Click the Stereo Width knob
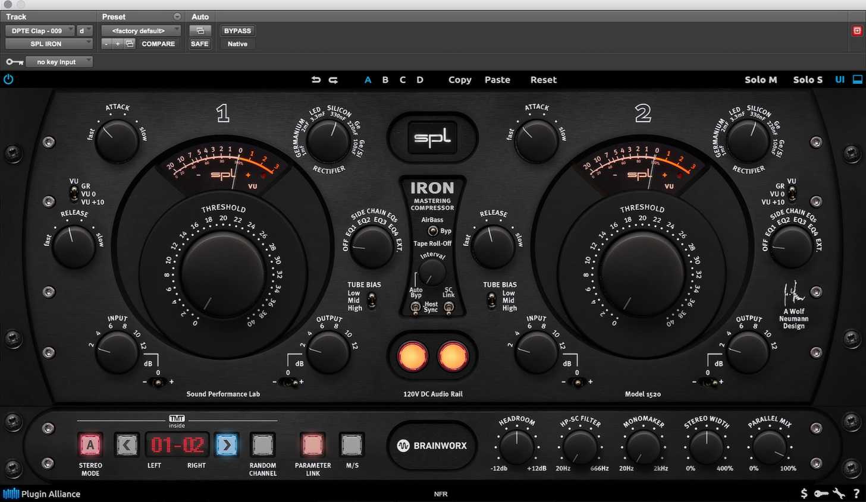This screenshot has height=502, width=866. 706,448
